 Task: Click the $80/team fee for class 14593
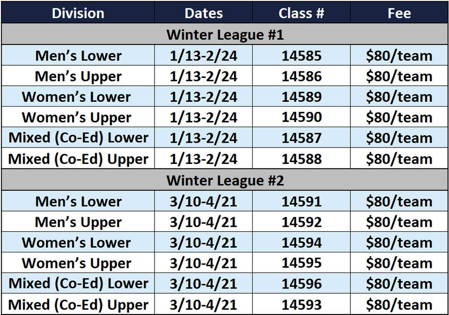399,304
